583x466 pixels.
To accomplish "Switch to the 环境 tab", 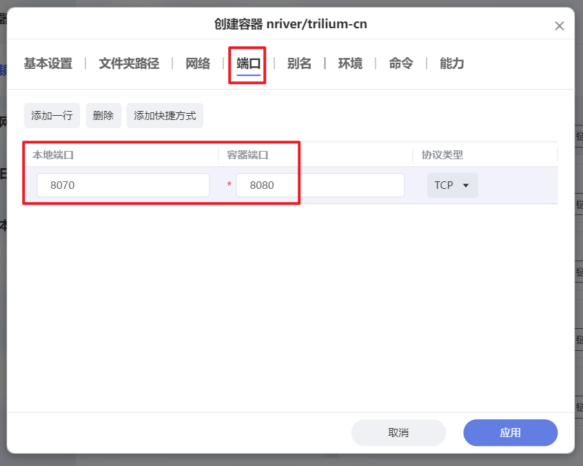I will (349, 63).
